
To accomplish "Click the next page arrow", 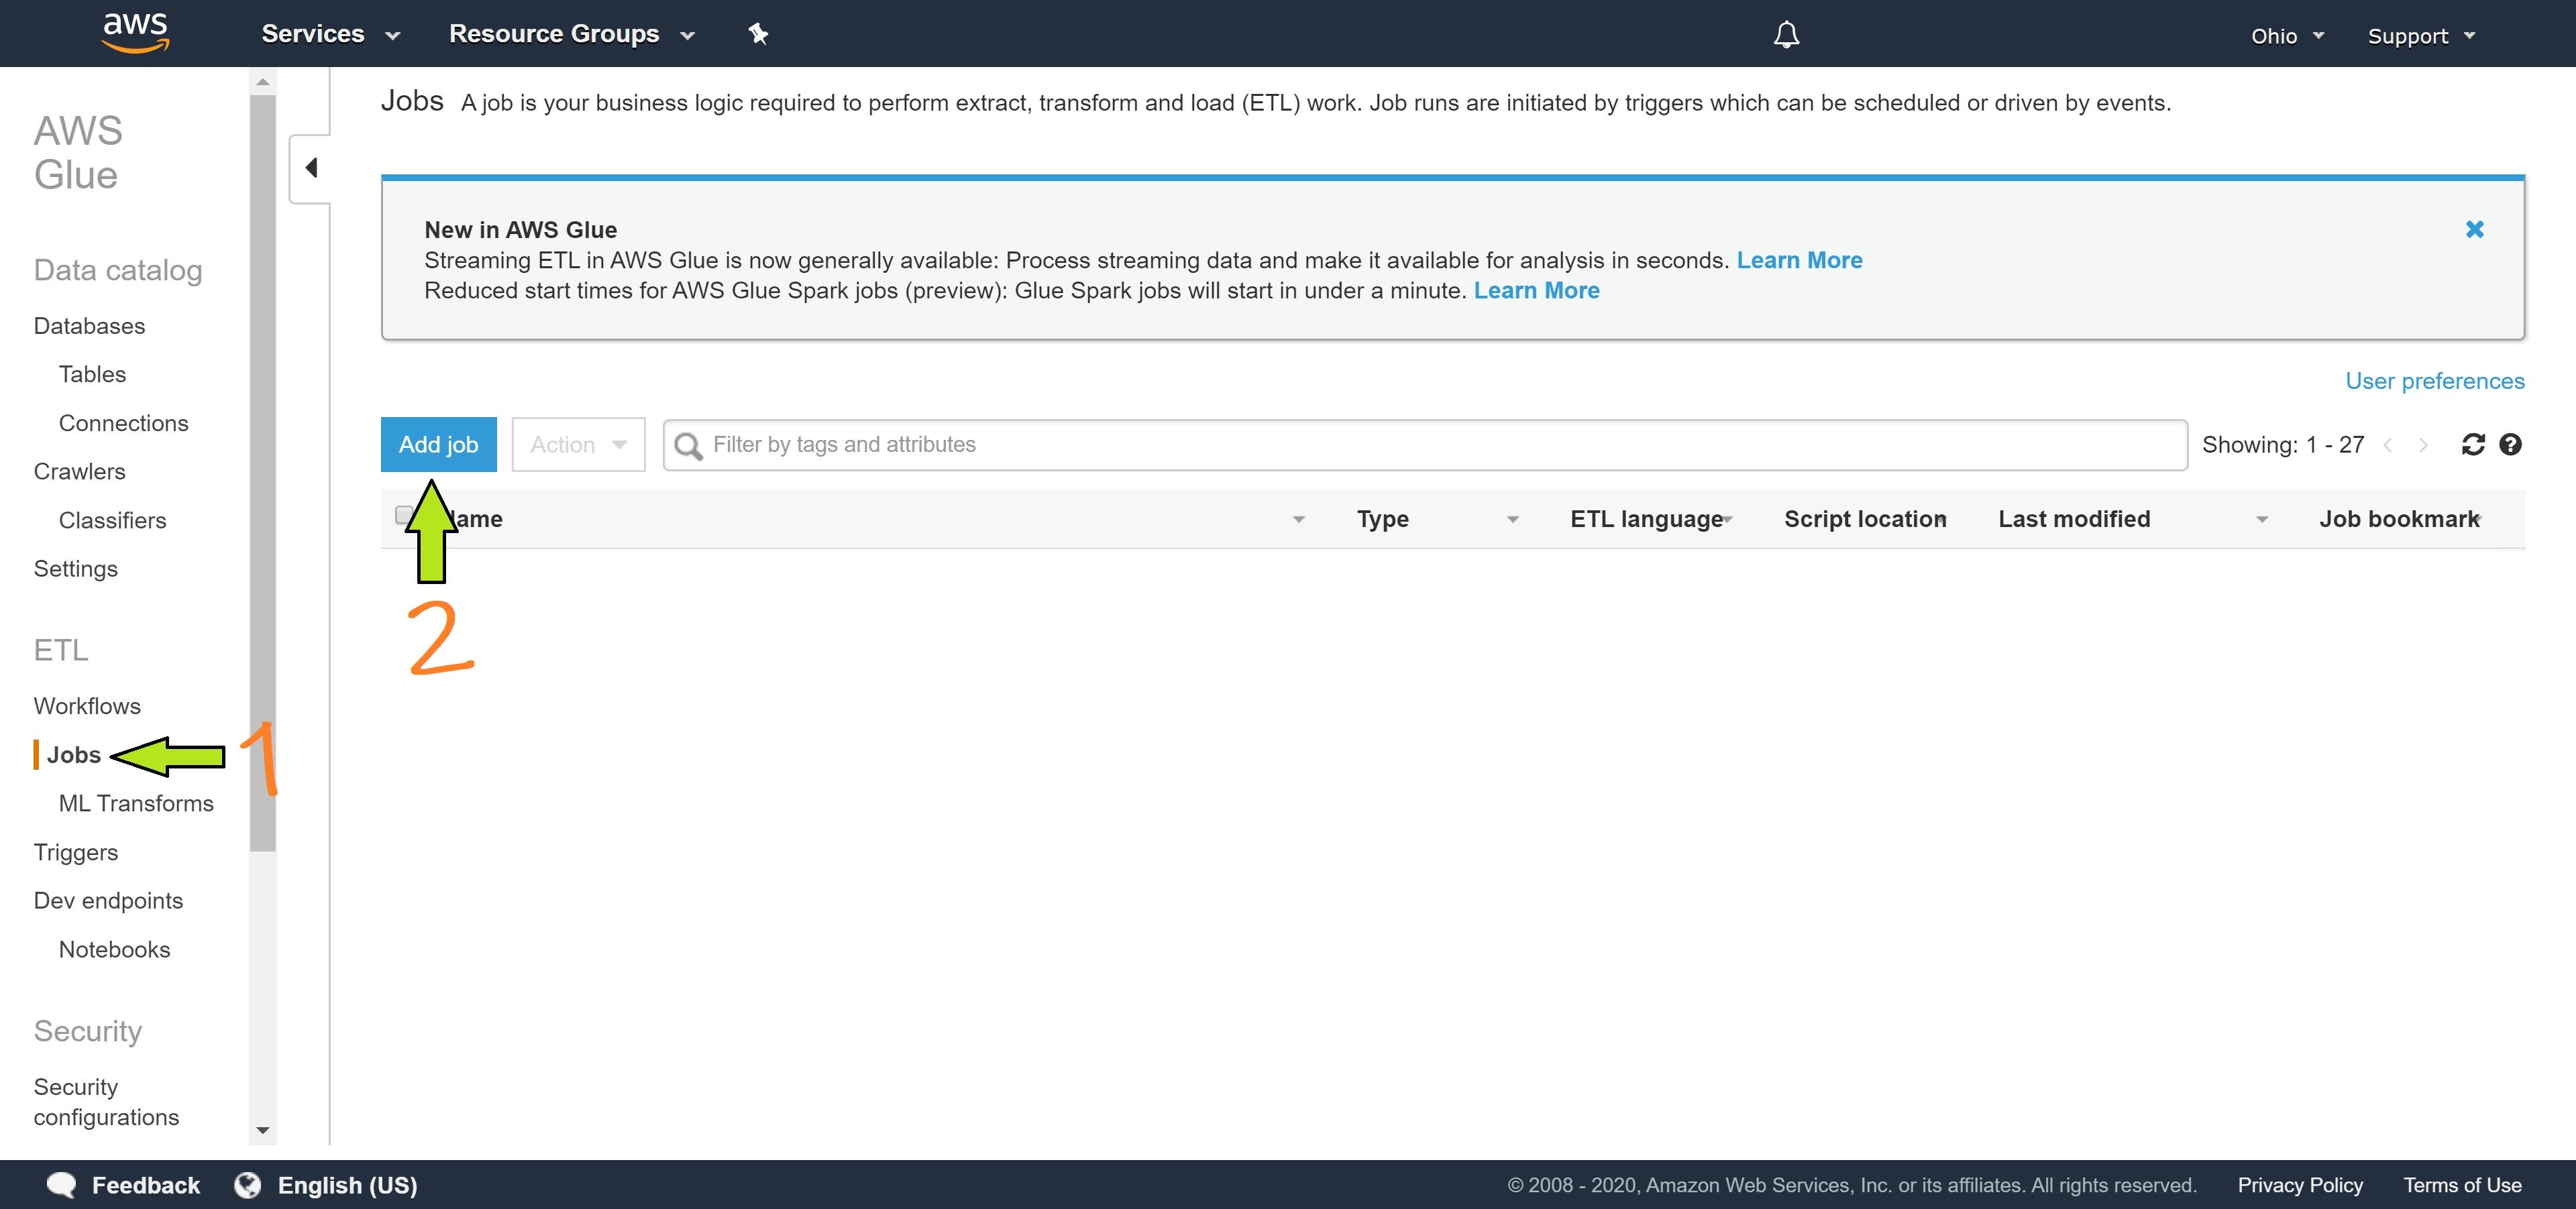I will (x=2423, y=445).
